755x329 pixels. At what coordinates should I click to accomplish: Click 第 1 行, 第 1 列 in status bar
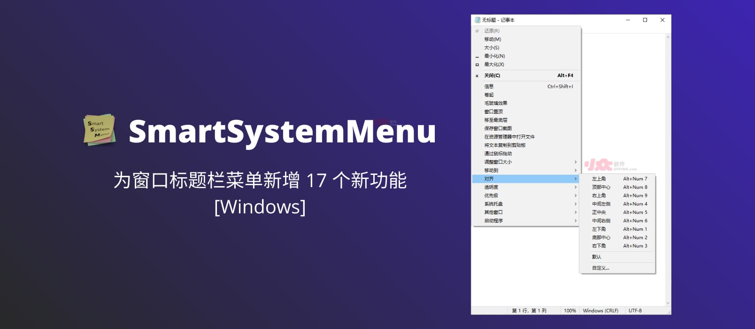click(x=529, y=311)
